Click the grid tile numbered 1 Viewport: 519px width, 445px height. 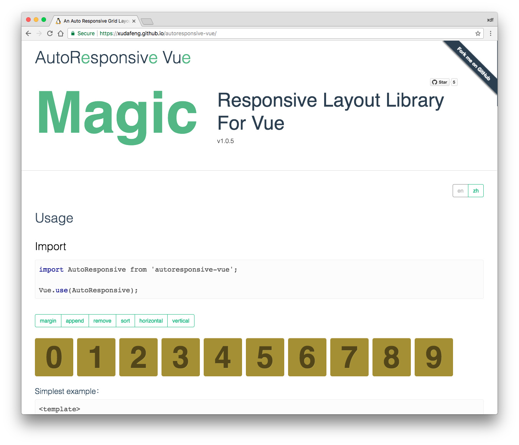point(96,357)
